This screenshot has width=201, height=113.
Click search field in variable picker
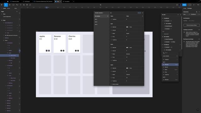tap(170, 53)
